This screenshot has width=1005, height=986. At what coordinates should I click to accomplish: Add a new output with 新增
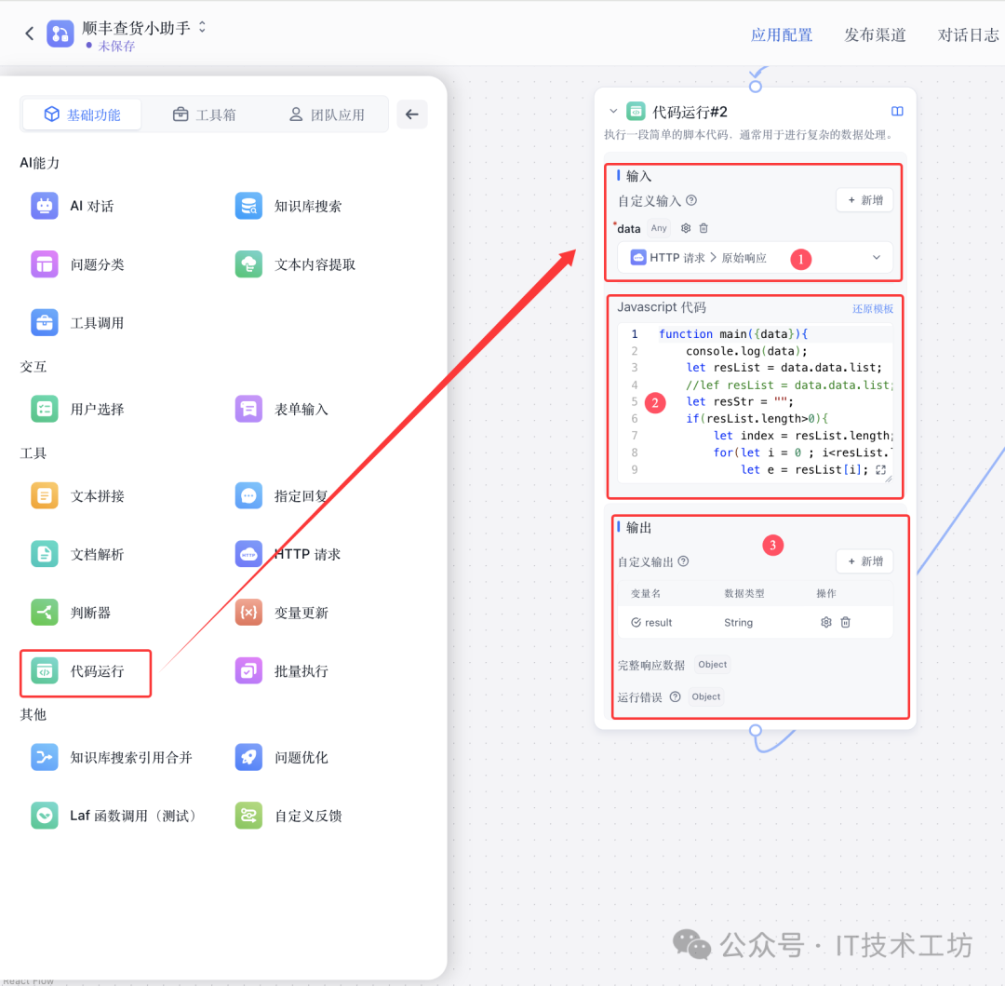coord(864,561)
